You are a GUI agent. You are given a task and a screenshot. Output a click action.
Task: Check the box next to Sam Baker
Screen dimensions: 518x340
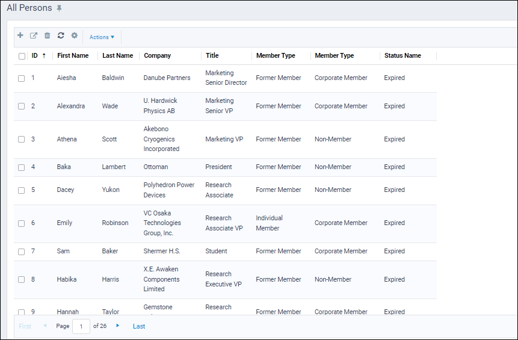[x=22, y=252]
